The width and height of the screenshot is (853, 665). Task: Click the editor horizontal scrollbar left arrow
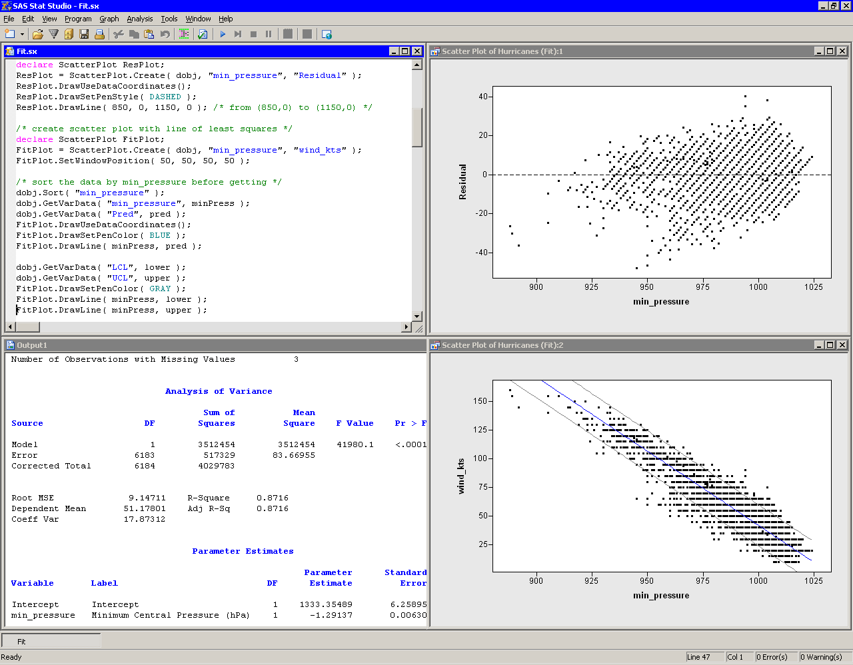tap(10, 327)
